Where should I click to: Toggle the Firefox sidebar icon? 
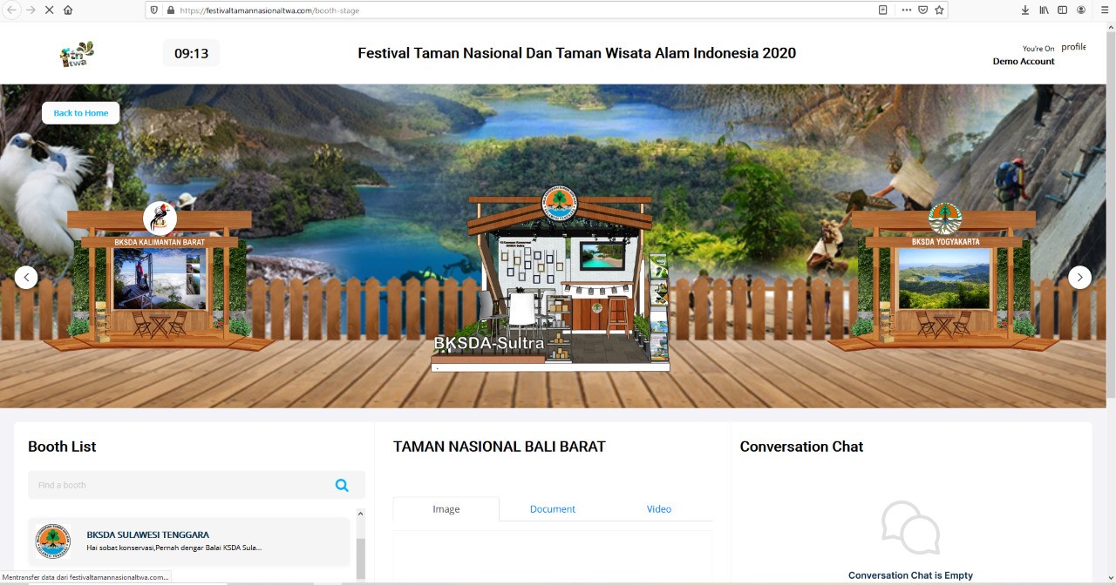(1062, 10)
